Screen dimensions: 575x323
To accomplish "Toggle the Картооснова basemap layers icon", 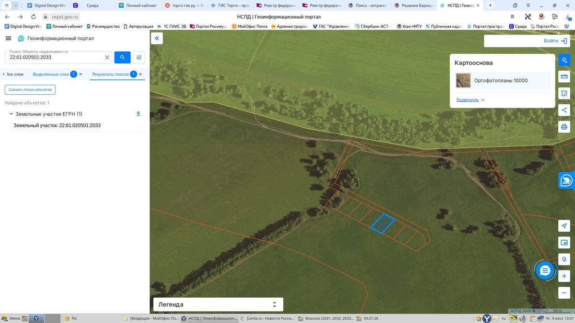I will (x=564, y=60).
